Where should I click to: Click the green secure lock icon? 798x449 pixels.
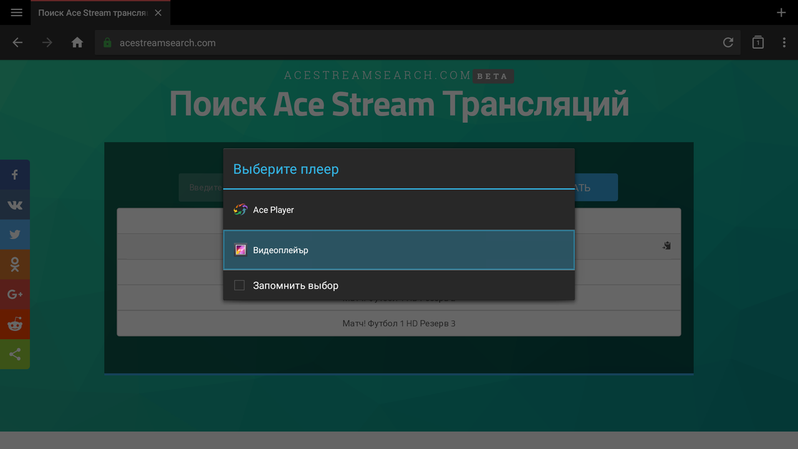tap(107, 43)
